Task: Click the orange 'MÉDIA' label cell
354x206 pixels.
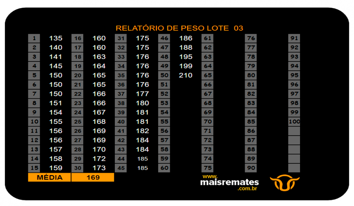Action: pos(50,177)
